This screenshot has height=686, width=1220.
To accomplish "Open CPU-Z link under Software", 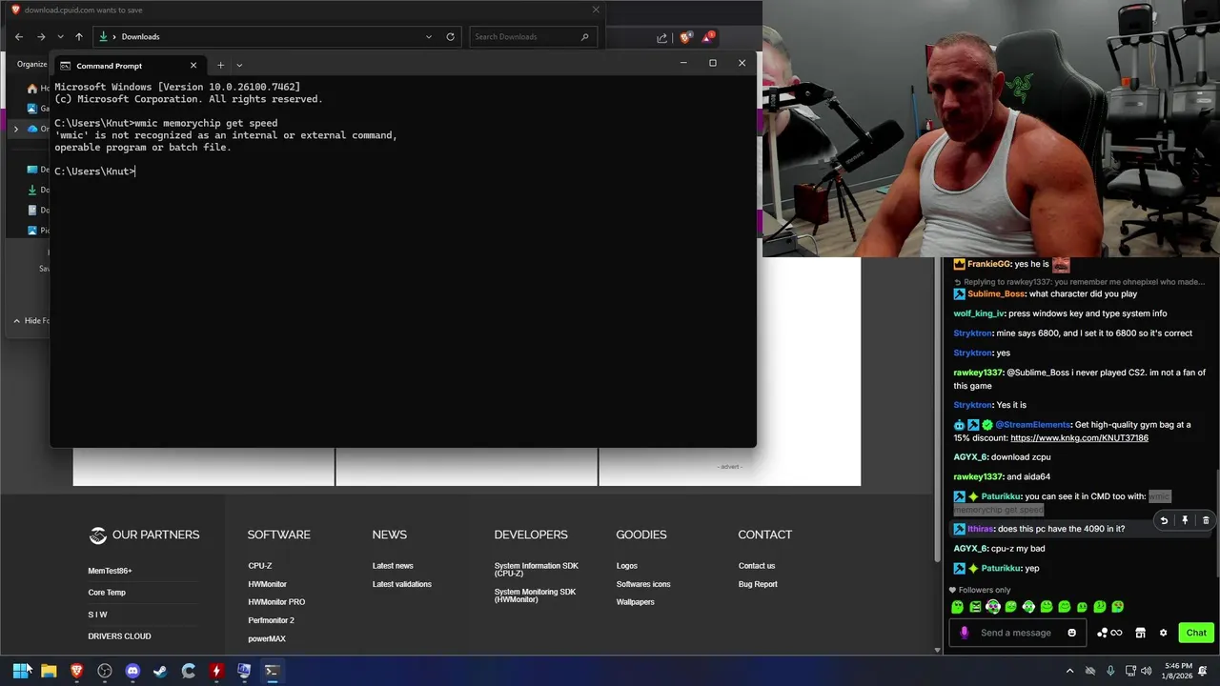I will pyautogui.click(x=260, y=566).
